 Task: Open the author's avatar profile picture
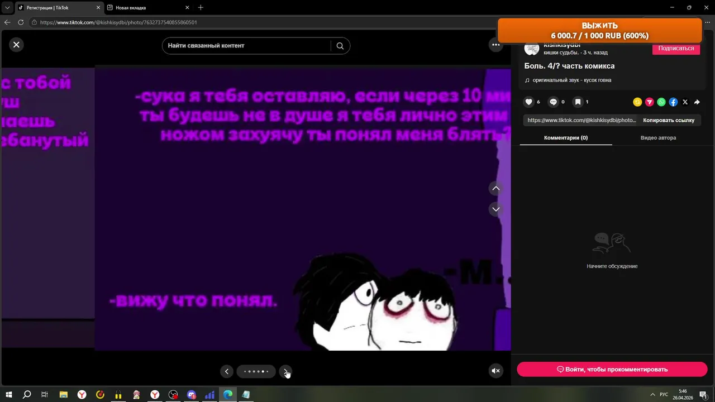point(532,49)
